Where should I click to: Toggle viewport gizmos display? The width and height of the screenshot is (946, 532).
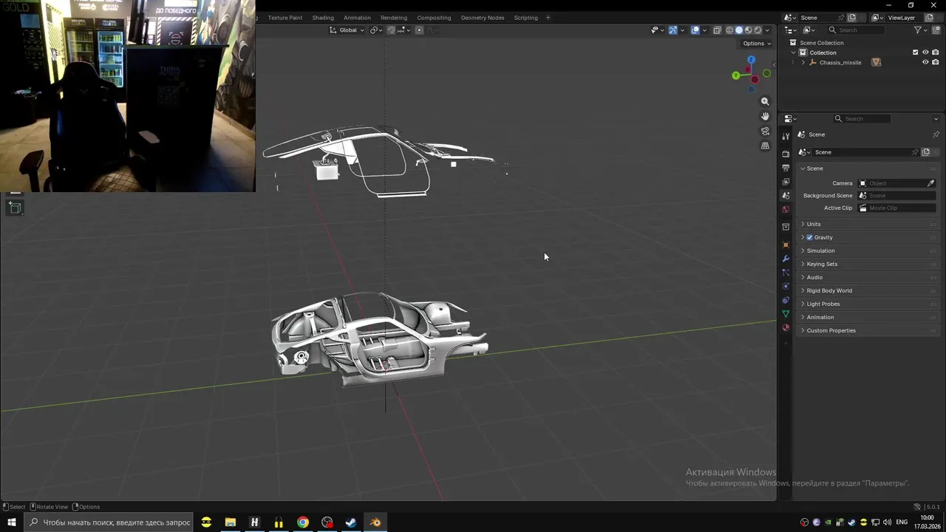coord(673,30)
